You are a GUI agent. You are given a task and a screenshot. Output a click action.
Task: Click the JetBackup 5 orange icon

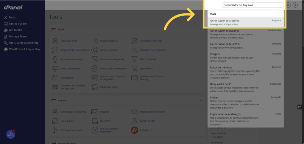[134, 130]
